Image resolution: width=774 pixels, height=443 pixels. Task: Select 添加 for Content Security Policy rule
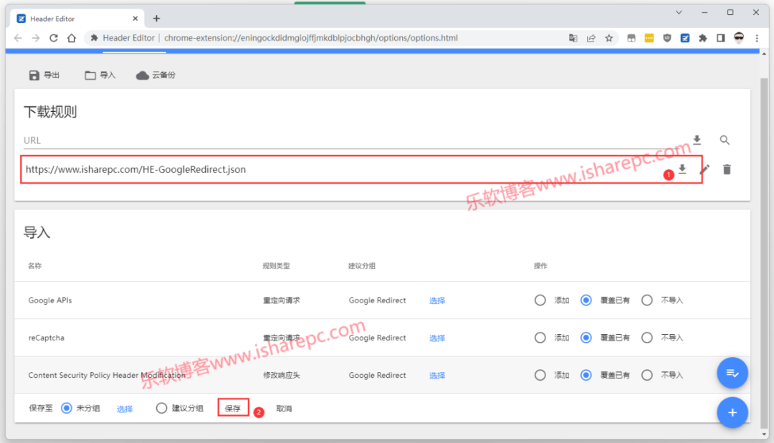pos(540,376)
